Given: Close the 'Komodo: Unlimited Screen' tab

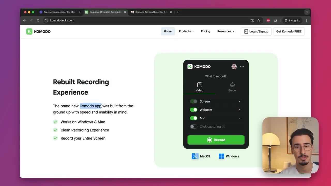Looking at the screenshot, I should coord(125,12).
